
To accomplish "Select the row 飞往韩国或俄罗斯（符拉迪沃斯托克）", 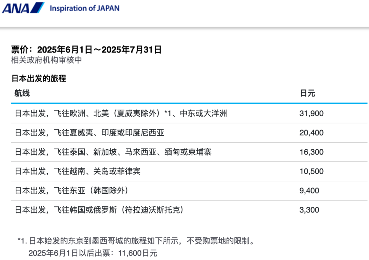I will tap(189, 210).
